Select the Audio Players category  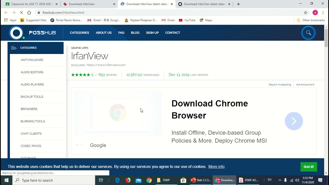point(32,85)
